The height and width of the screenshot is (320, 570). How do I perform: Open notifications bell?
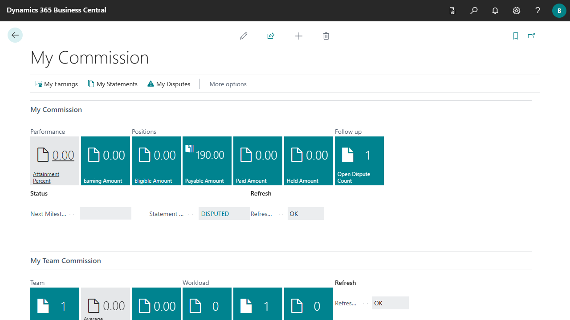[495, 11]
